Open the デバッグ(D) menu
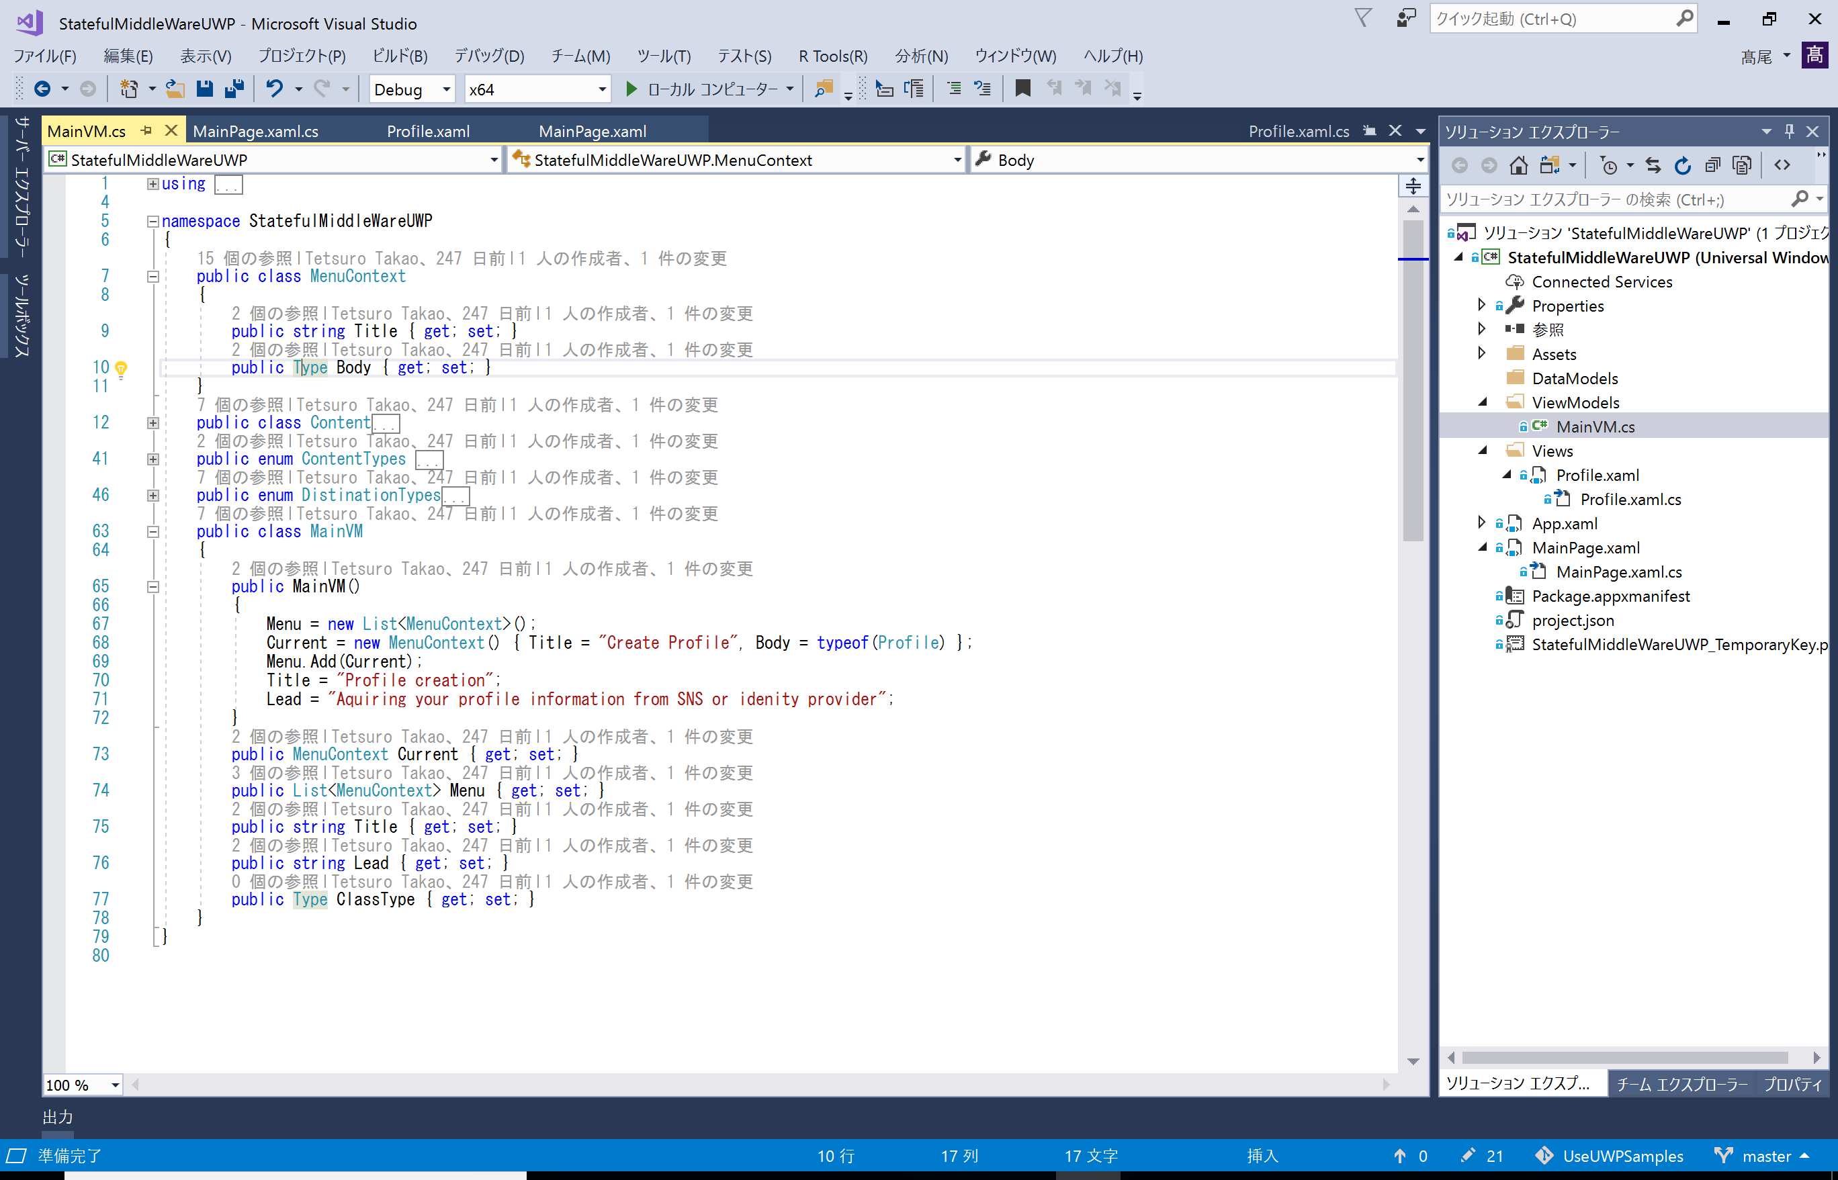Viewport: 1838px width, 1180px height. point(489,56)
